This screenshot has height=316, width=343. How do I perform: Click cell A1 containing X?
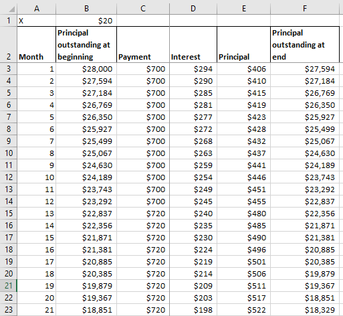pos(37,21)
